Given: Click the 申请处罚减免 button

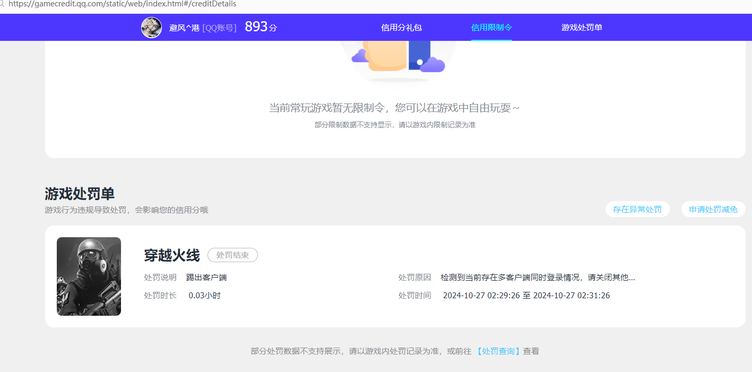Looking at the screenshot, I should [713, 209].
